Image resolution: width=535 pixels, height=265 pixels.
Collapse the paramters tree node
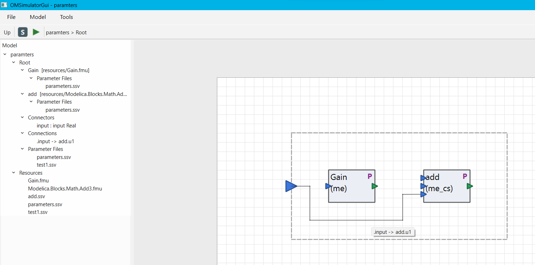[5, 55]
